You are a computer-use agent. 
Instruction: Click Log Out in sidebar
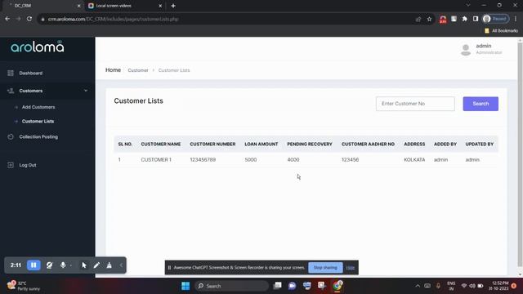(x=28, y=165)
